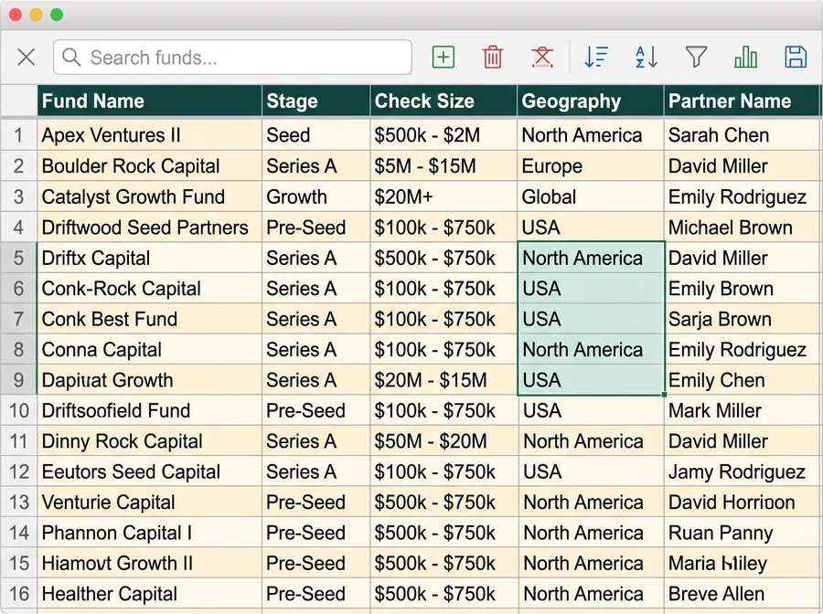823x614 pixels.
Task: Click the Dapiuat Growth cell
Action: click(150, 380)
